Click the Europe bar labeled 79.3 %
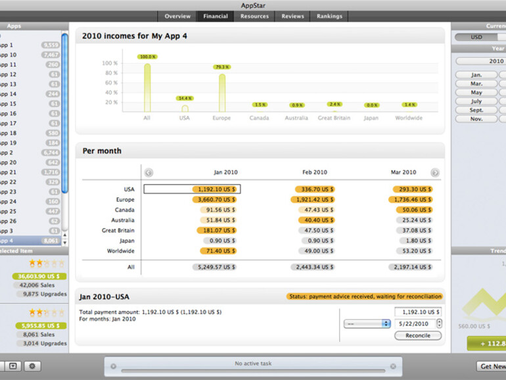Viewport: 506px width, 380px height. click(x=222, y=93)
